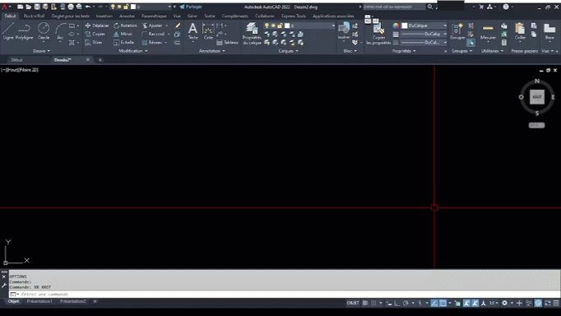The image size is (561, 316).
Task: Click the Save icon in quick access toolbar
Action: [37, 7]
